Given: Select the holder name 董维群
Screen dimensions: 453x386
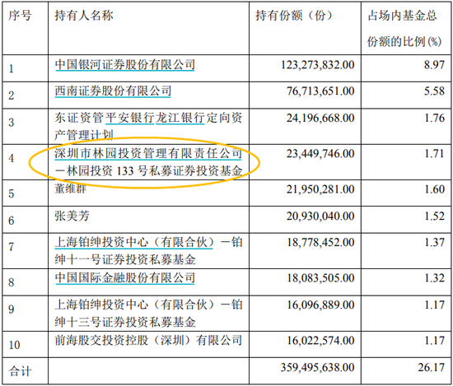Looking at the screenshot, I should pos(71,188).
